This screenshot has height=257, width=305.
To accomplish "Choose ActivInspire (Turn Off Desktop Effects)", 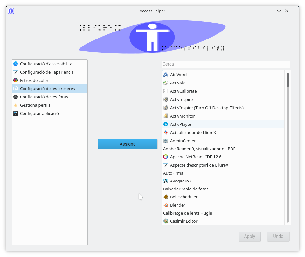I will (223, 108).
